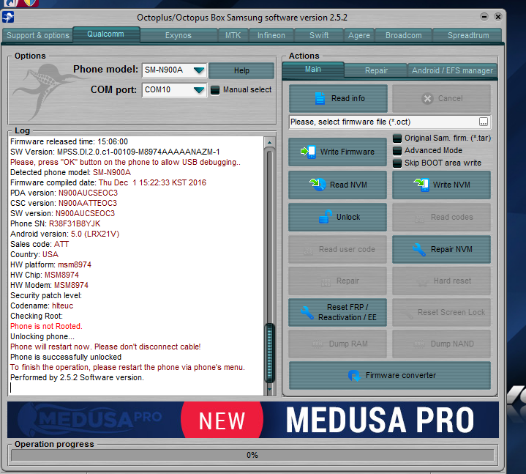Click the Unlock button
Image resolution: width=526 pixels, height=474 pixels.
[x=337, y=217]
